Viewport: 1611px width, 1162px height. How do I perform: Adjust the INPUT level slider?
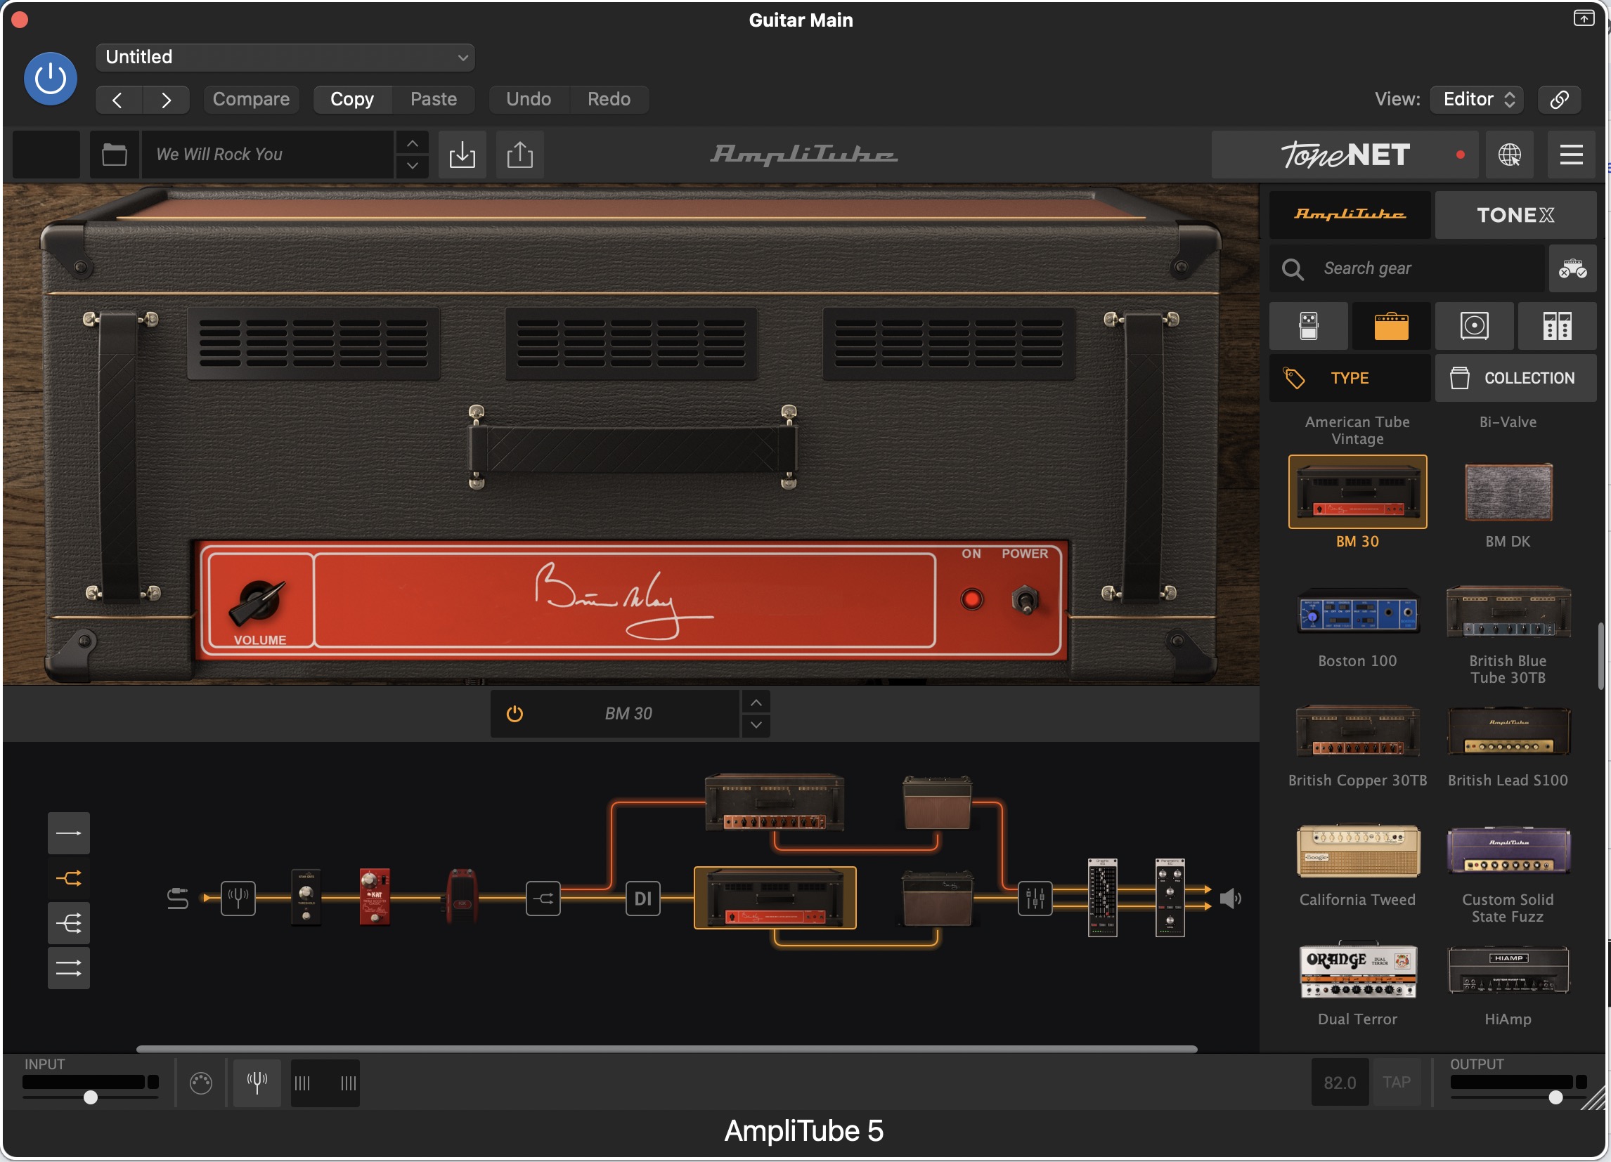[90, 1097]
